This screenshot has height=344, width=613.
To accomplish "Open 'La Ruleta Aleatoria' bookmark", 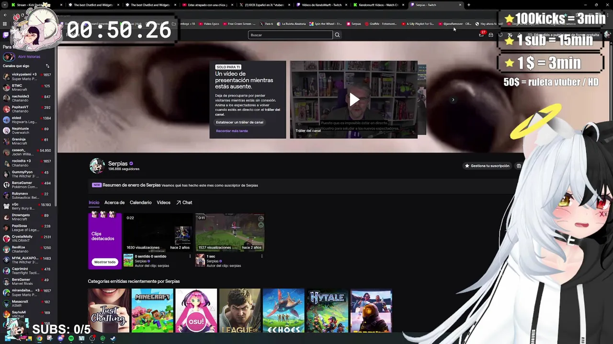I will coord(291,23).
